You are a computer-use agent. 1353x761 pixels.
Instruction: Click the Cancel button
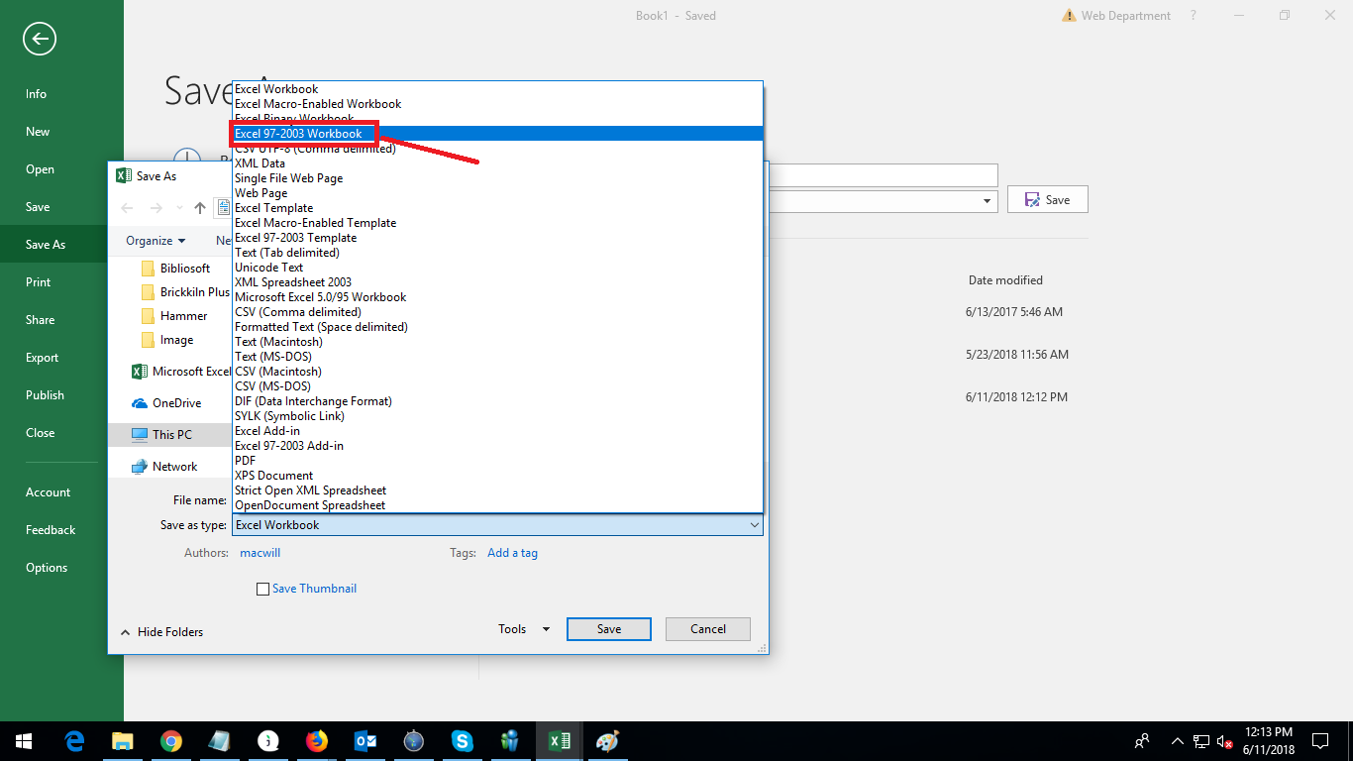pyautogui.click(x=707, y=629)
